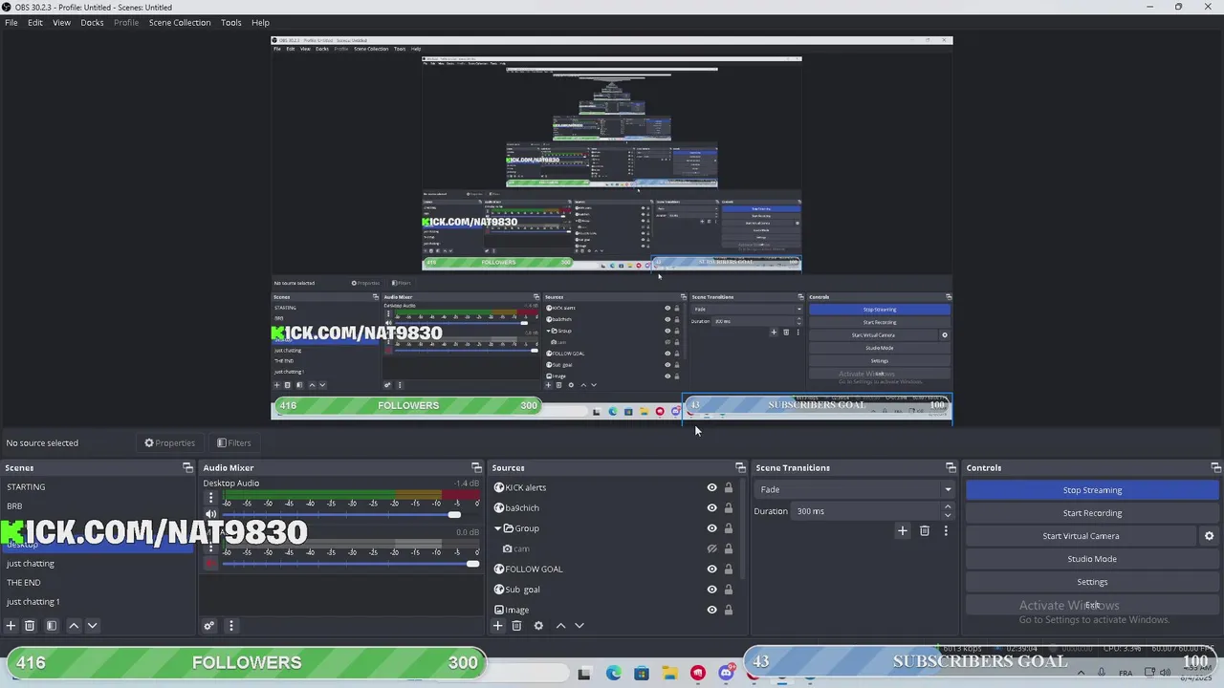Float the Scene Transitions dock
This screenshot has height=688, width=1224.
click(951, 468)
